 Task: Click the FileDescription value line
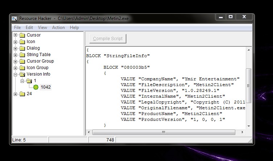point(177,85)
